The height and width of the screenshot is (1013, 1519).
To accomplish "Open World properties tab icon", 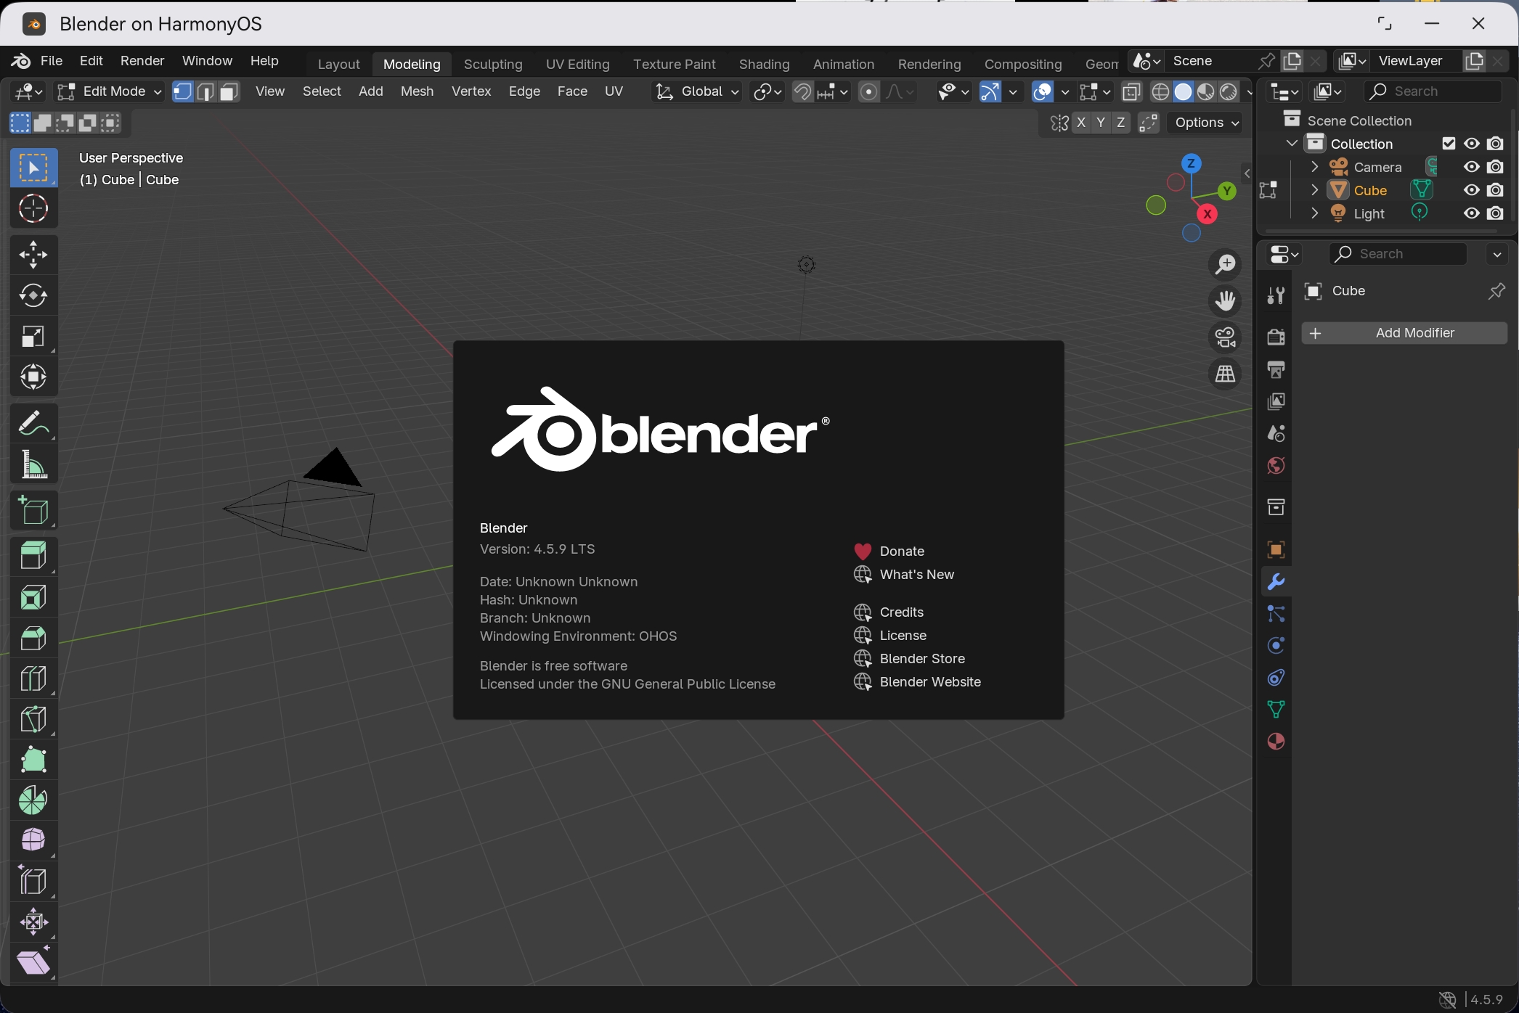I will (x=1276, y=465).
